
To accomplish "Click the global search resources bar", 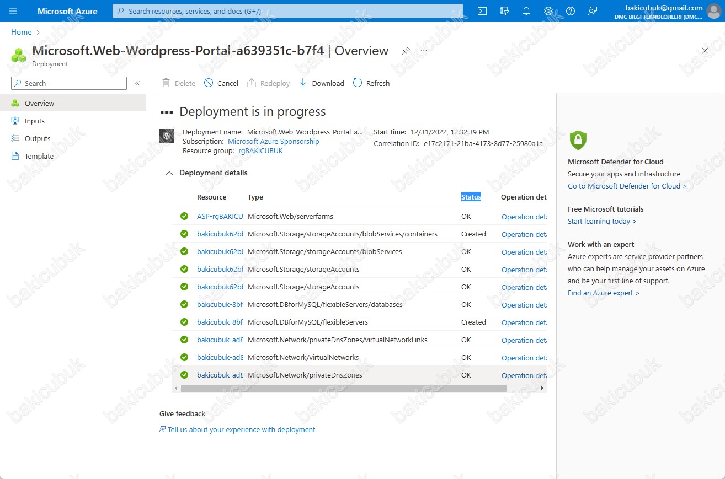I will (x=287, y=11).
